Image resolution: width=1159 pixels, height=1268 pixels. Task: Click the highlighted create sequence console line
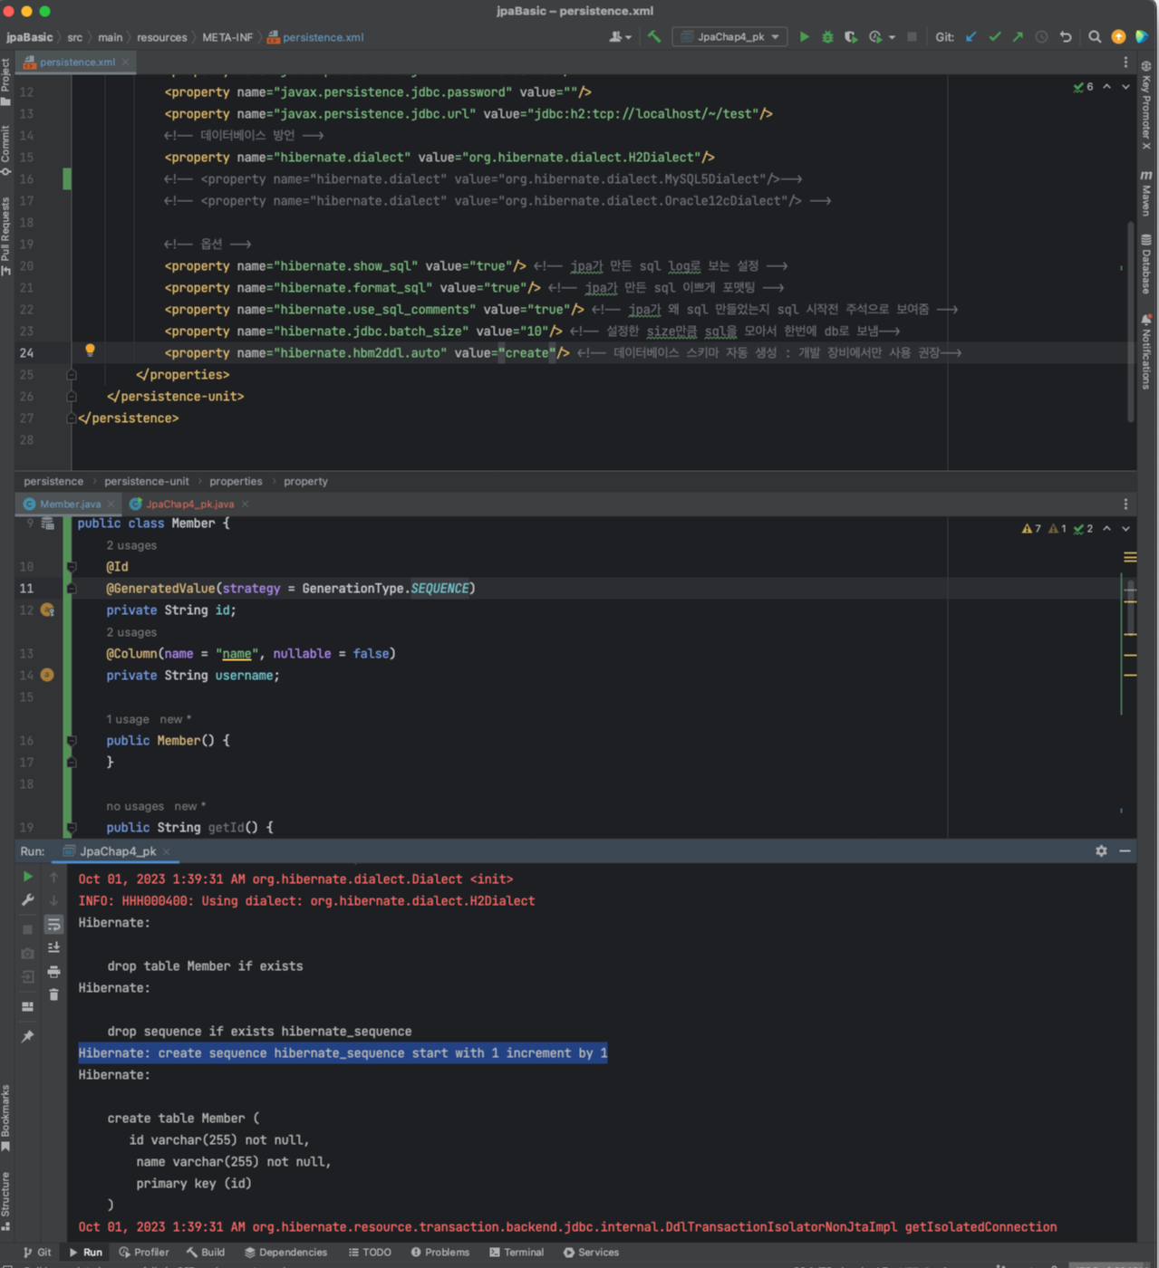pyautogui.click(x=343, y=1053)
